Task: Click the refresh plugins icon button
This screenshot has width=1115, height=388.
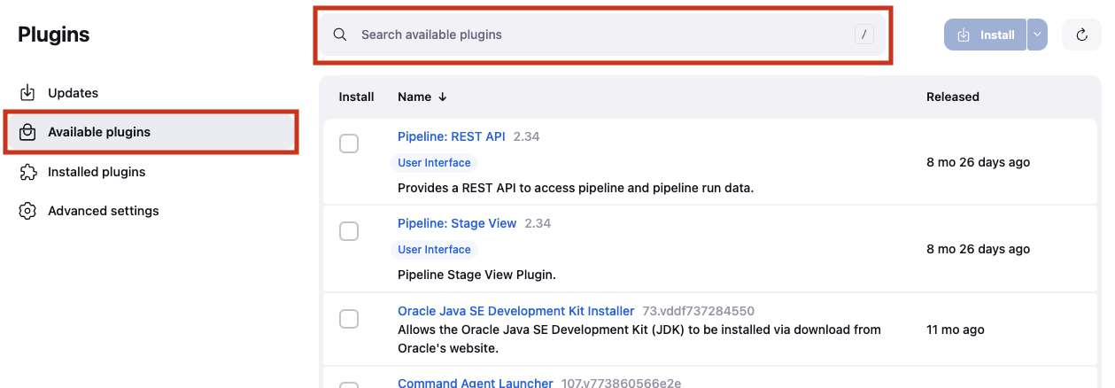Action: click(x=1081, y=35)
